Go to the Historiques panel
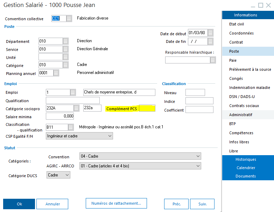Screen dimensions: 274x212 tap(246, 159)
